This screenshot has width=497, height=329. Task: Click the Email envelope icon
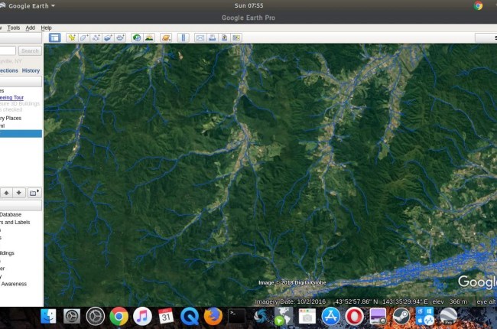200,37
